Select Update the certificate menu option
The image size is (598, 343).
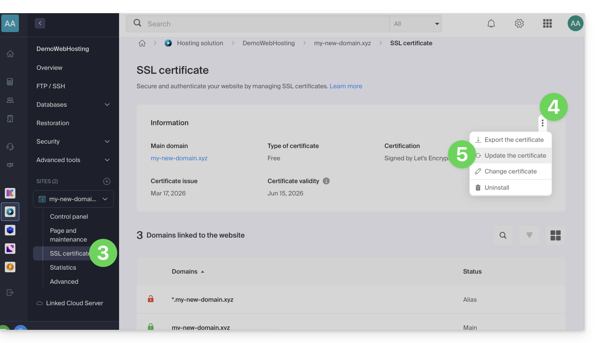point(515,155)
